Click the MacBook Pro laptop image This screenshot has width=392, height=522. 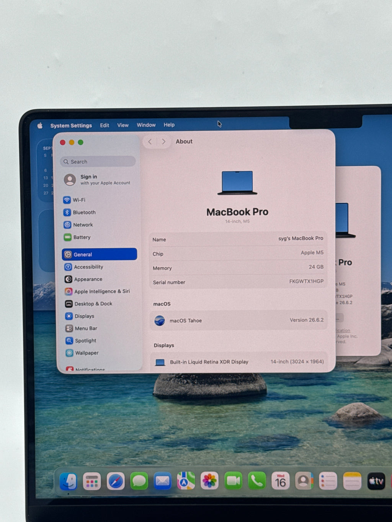pyautogui.click(x=237, y=183)
